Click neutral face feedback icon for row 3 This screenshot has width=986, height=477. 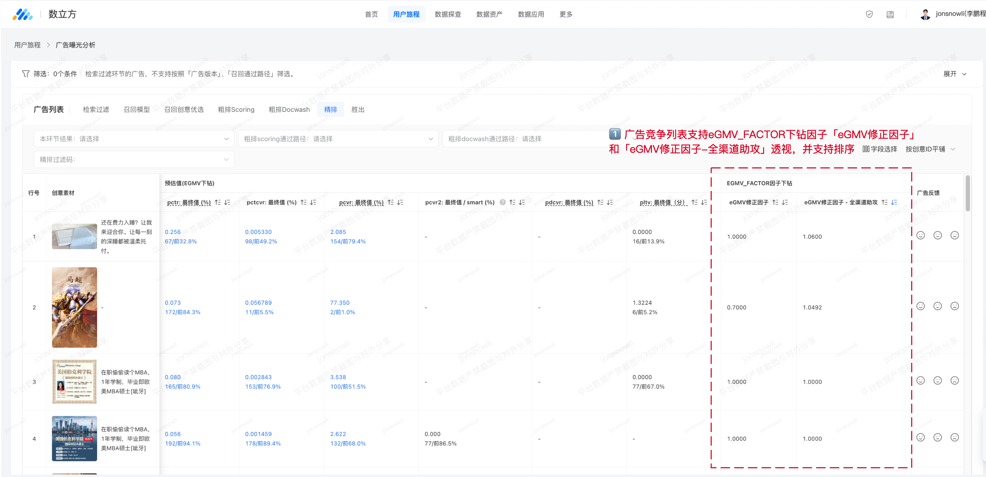937,381
